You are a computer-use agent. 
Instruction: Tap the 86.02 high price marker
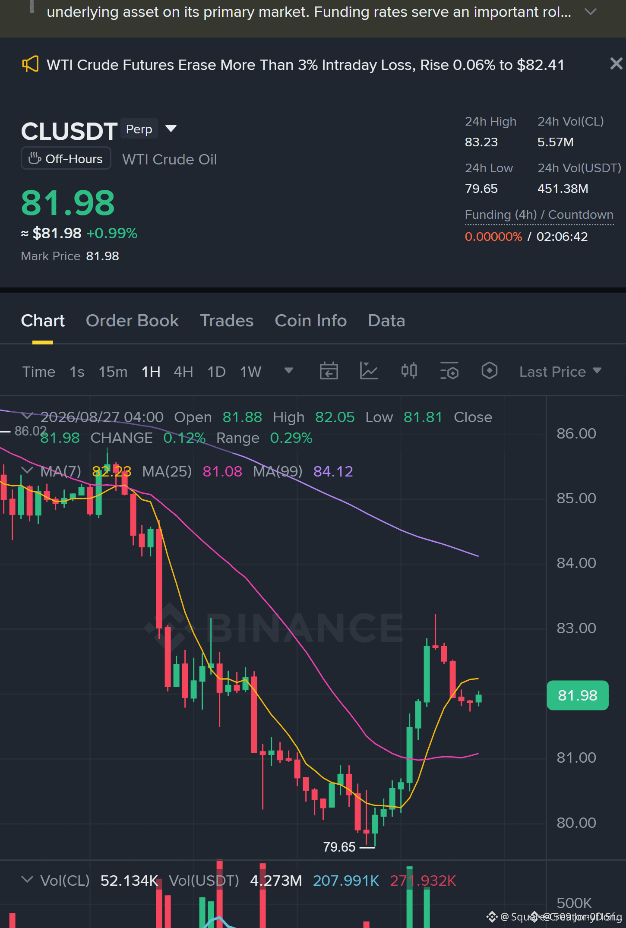point(30,431)
